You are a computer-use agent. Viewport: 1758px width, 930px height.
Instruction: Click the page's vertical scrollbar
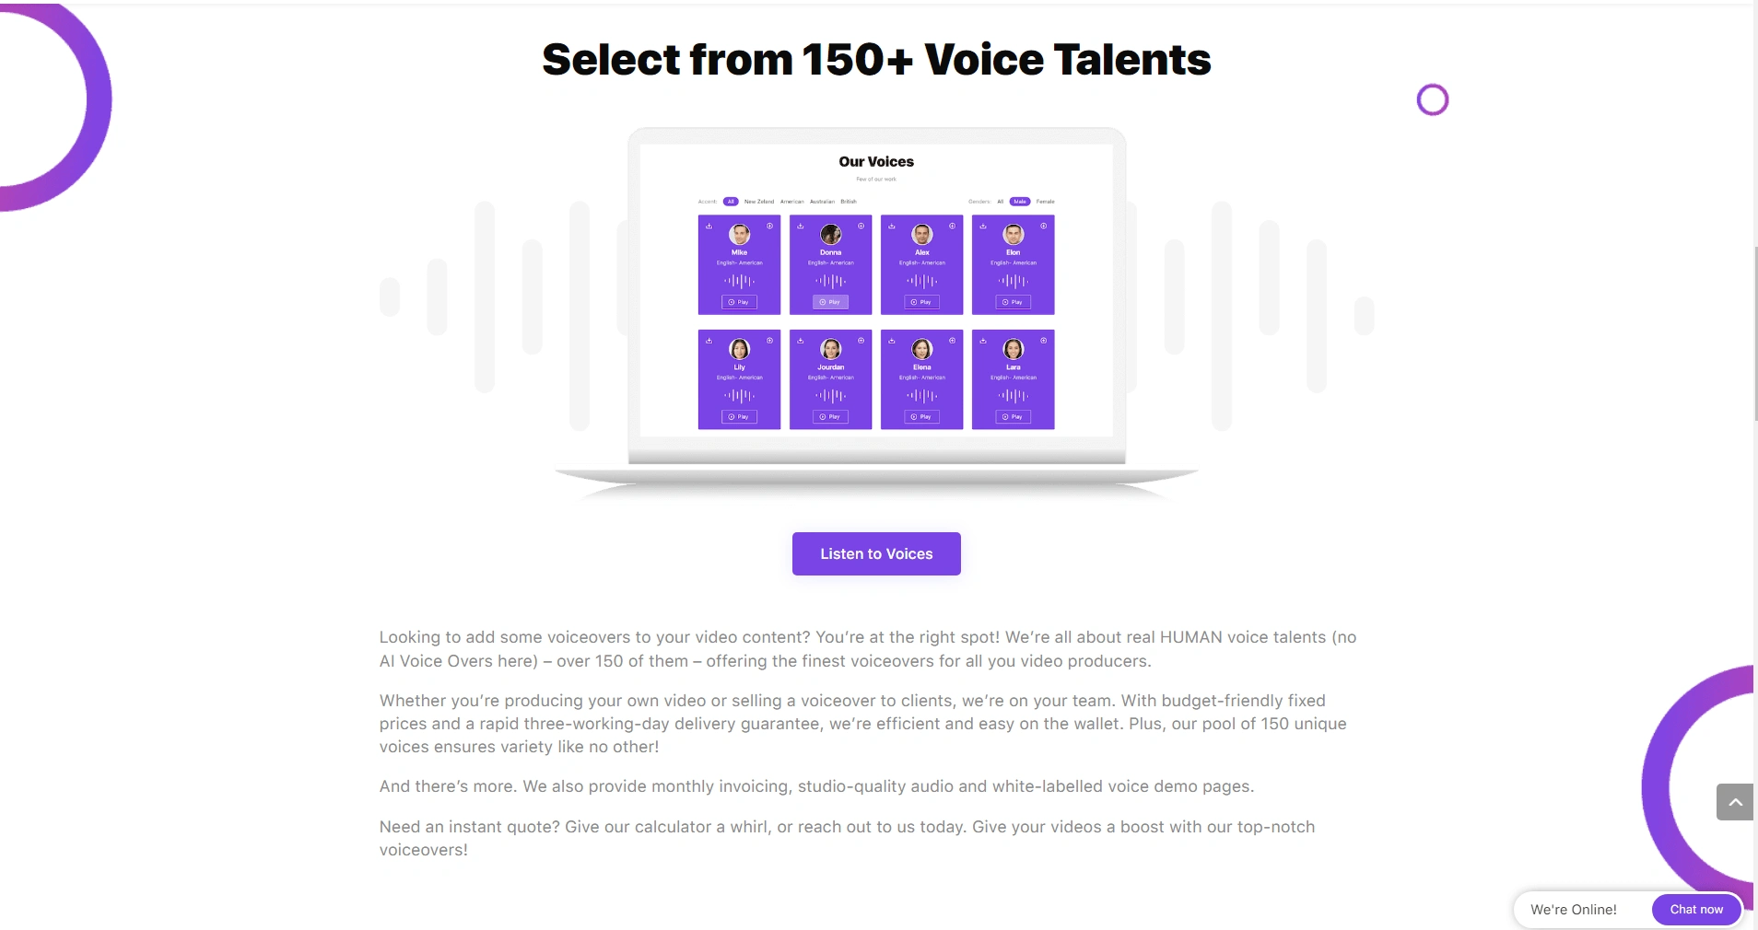(x=1754, y=331)
